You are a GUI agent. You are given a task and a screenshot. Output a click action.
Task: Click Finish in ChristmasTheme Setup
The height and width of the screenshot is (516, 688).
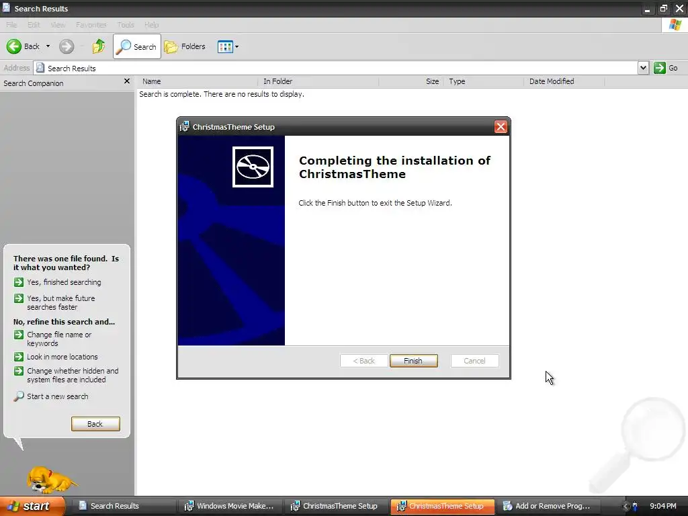point(413,361)
